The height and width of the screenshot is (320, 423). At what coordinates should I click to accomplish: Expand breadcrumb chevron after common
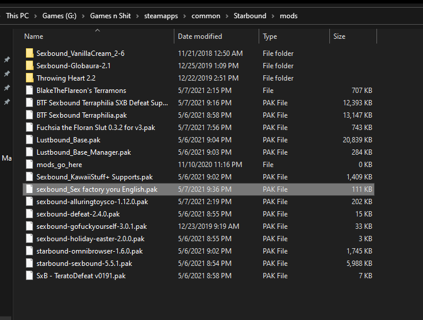pyautogui.click(x=227, y=16)
